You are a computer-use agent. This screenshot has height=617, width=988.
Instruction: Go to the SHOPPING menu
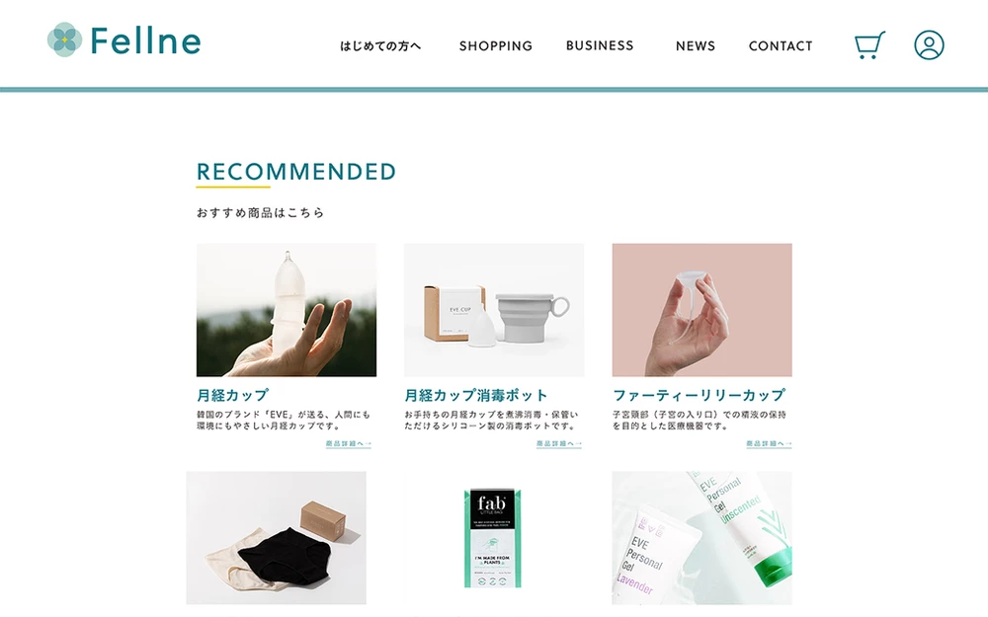496,46
